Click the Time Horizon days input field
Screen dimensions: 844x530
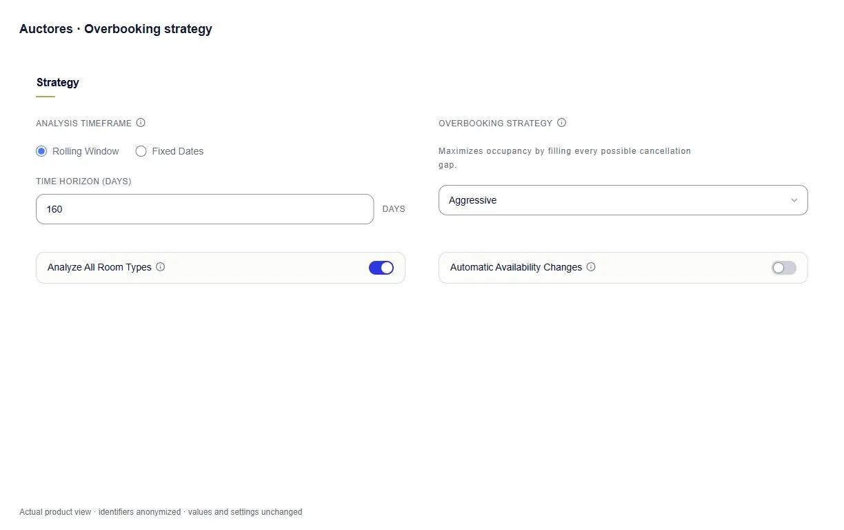[205, 209]
